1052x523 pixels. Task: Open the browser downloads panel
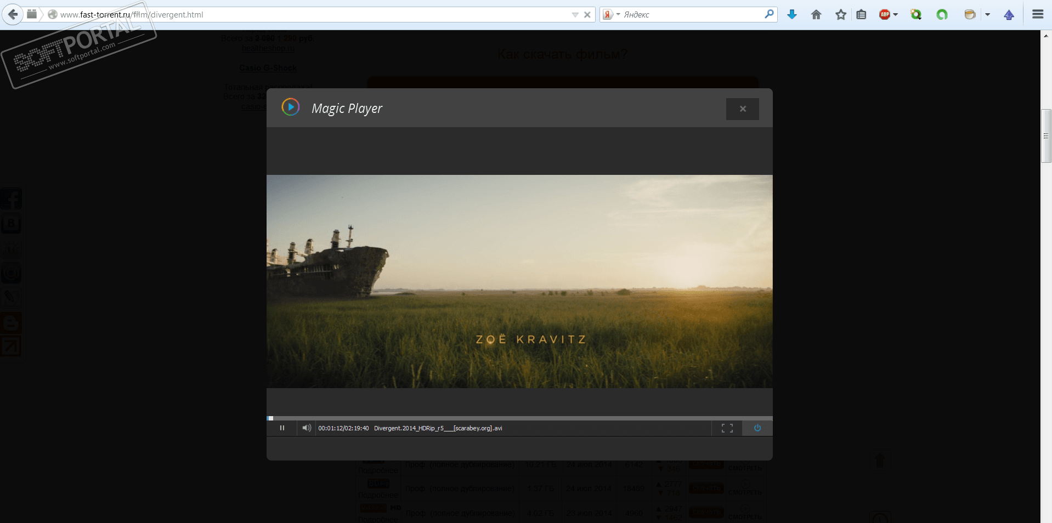[792, 15]
